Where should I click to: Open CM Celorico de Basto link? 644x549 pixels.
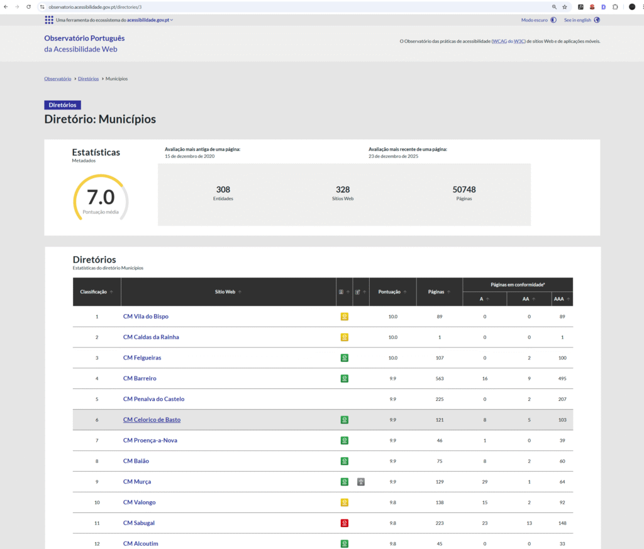(152, 420)
